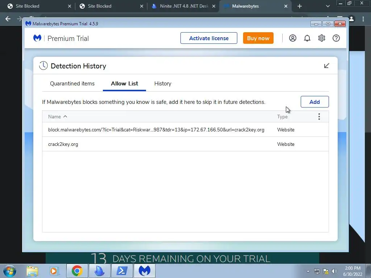Screen dimensions: 371x278
Task: Open Windows Start button
Action: tap(9, 271)
